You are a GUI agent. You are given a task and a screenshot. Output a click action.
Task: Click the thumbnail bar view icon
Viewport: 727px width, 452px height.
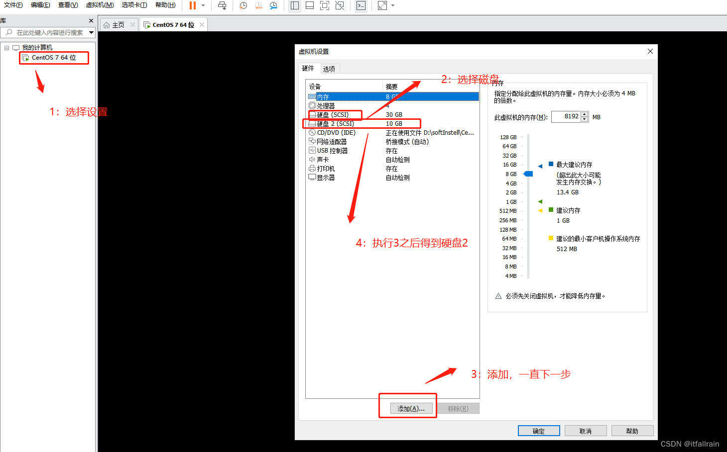point(310,5)
